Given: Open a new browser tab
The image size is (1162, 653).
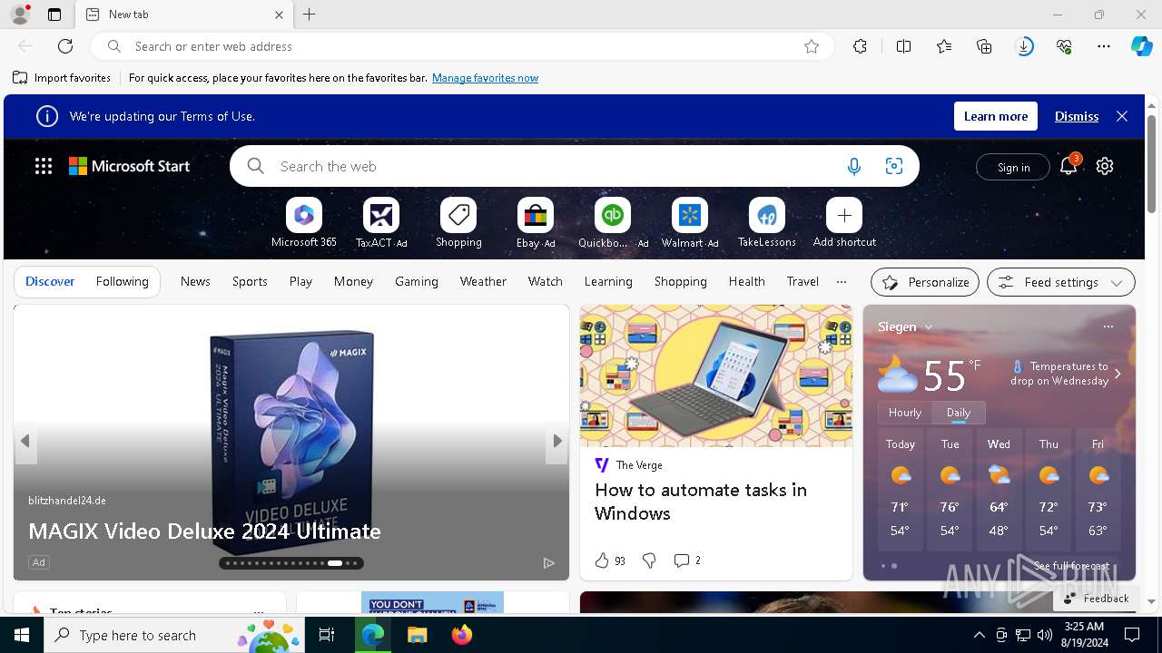Looking at the screenshot, I should [x=310, y=15].
